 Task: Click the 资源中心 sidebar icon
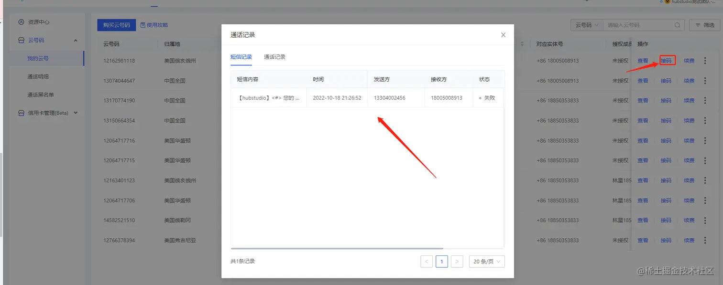[x=21, y=22]
